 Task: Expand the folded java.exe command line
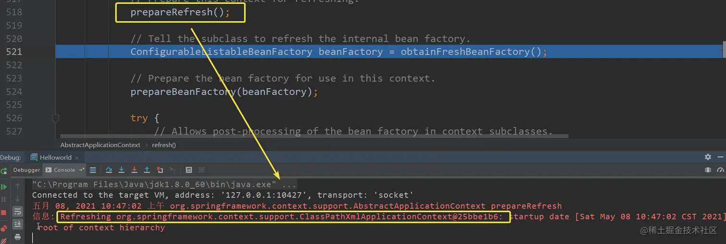[290, 184]
